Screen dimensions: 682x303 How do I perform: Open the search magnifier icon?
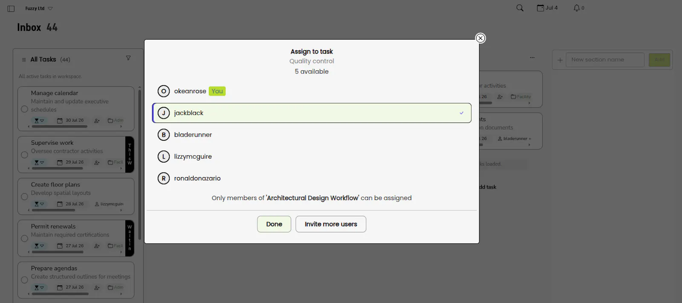pos(520,8)
